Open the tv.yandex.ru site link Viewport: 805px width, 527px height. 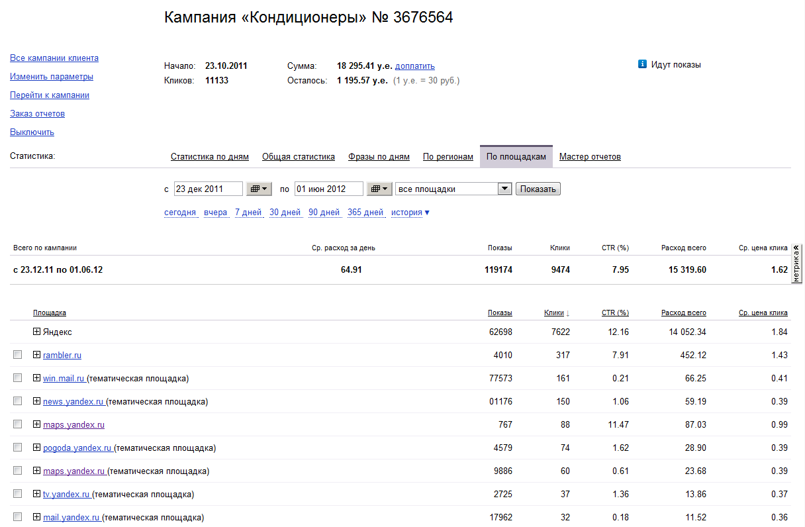(66, 495)
